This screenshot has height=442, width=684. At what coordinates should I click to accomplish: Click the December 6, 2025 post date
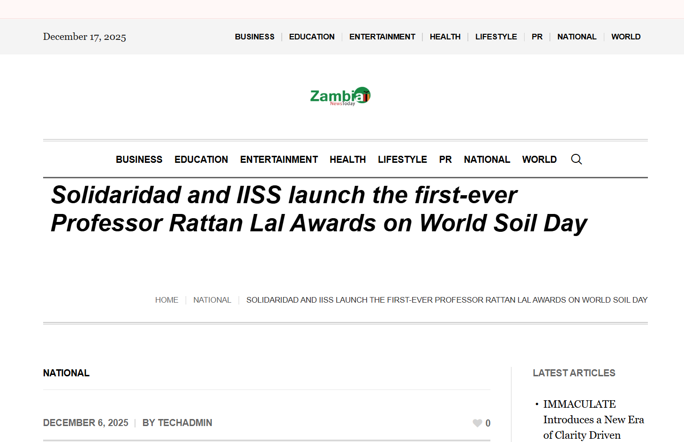(x=86, y=423)
